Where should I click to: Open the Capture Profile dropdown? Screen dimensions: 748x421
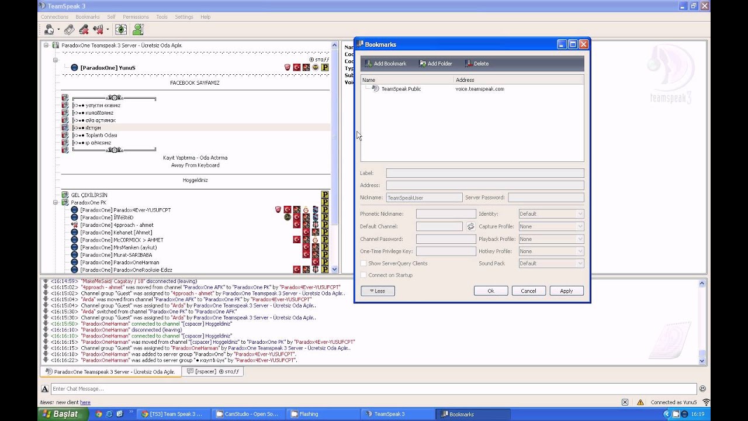pyautogui.click(x=551, y=226)
